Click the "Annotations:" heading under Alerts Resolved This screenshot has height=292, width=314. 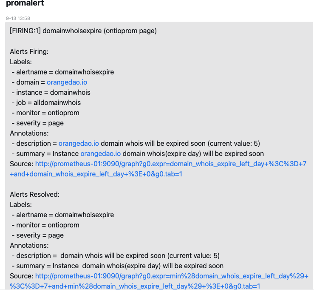tap(29, 245)
